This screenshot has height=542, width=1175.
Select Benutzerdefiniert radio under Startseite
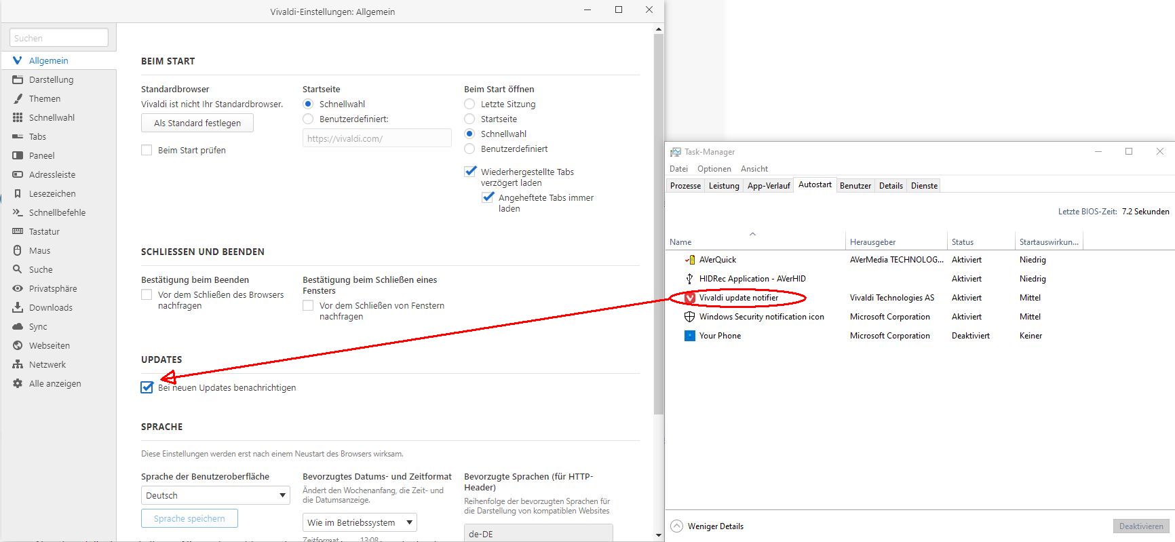308,119
